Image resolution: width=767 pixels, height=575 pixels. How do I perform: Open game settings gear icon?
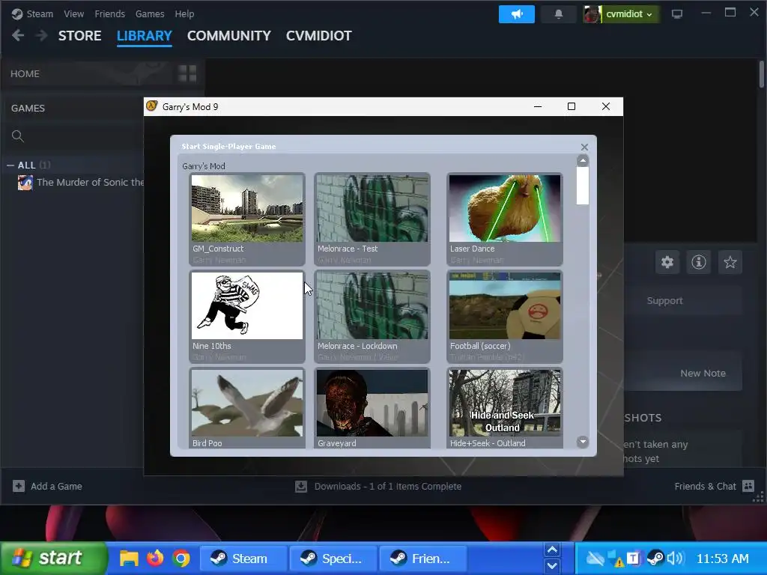point(667,262)
